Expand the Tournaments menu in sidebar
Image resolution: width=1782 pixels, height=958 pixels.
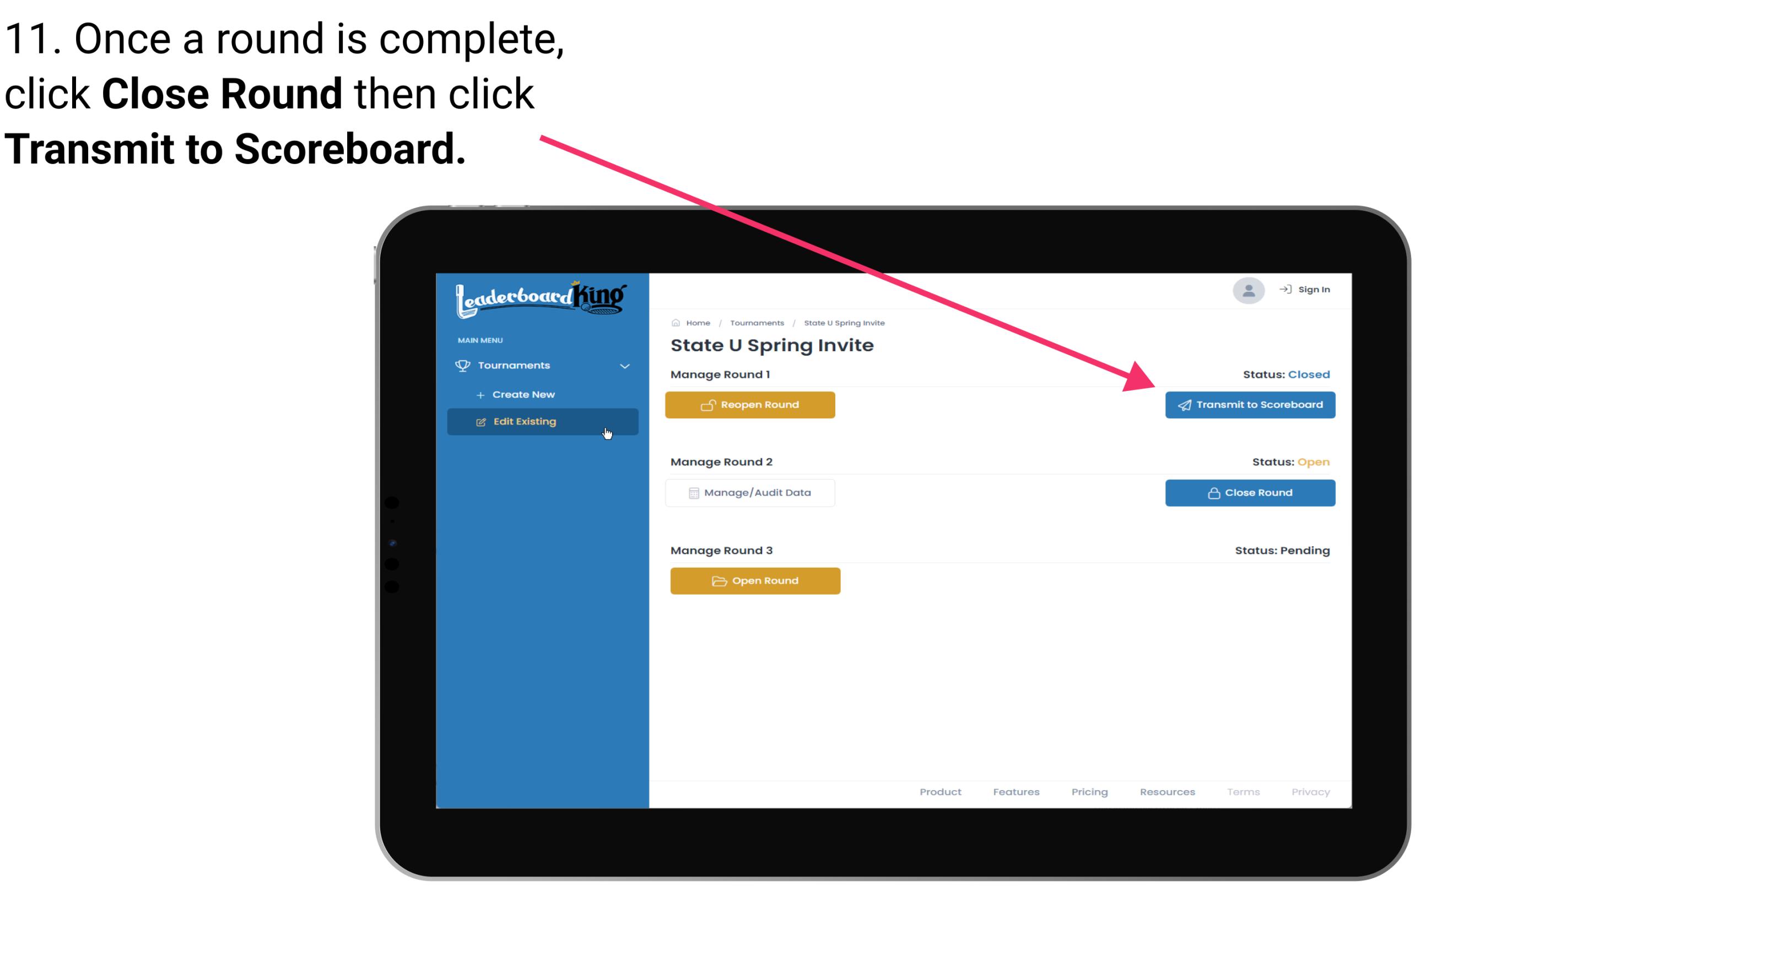[543, 366]
